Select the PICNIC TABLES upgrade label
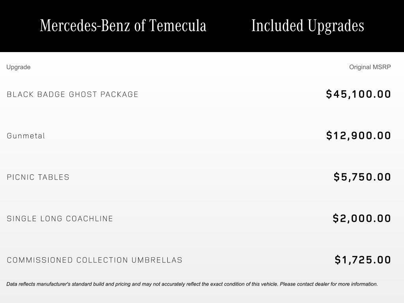 tap(38, 177)
